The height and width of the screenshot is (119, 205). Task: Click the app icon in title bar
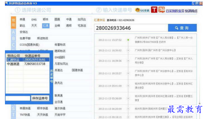7,3
